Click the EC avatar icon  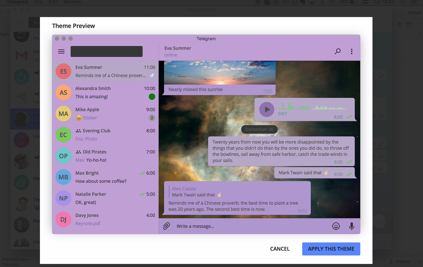click(63, 135)
